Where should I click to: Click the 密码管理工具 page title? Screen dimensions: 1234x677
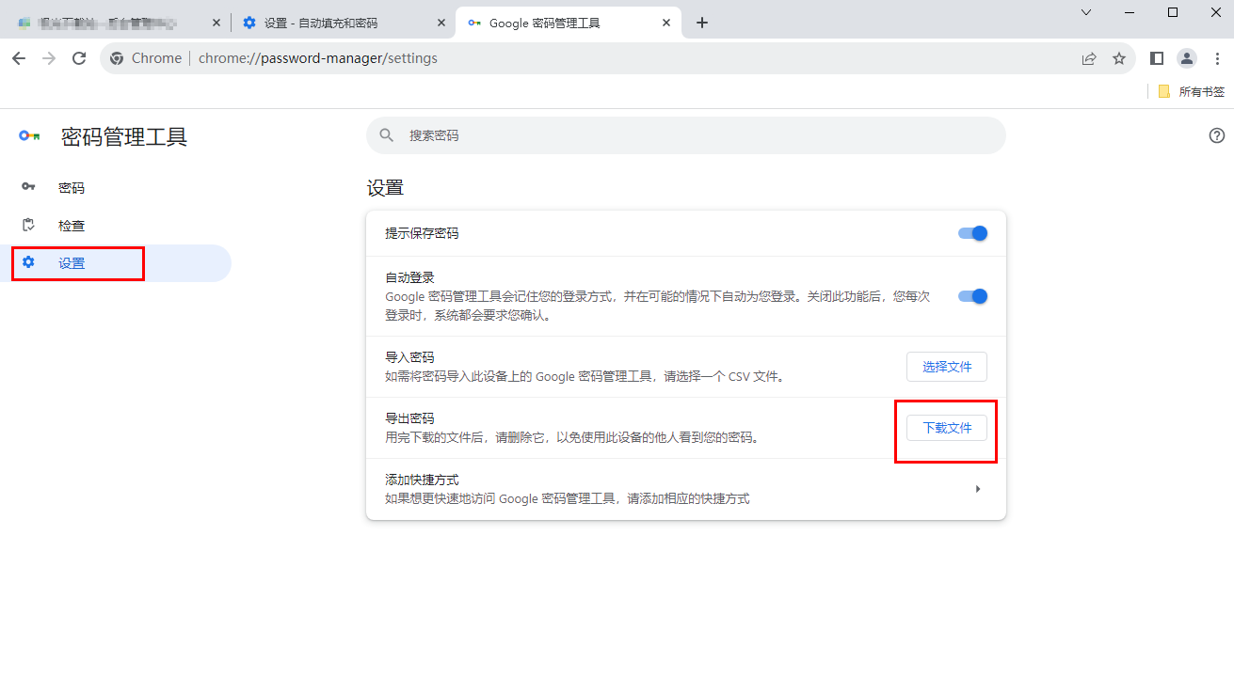click(x=124, y=137)
